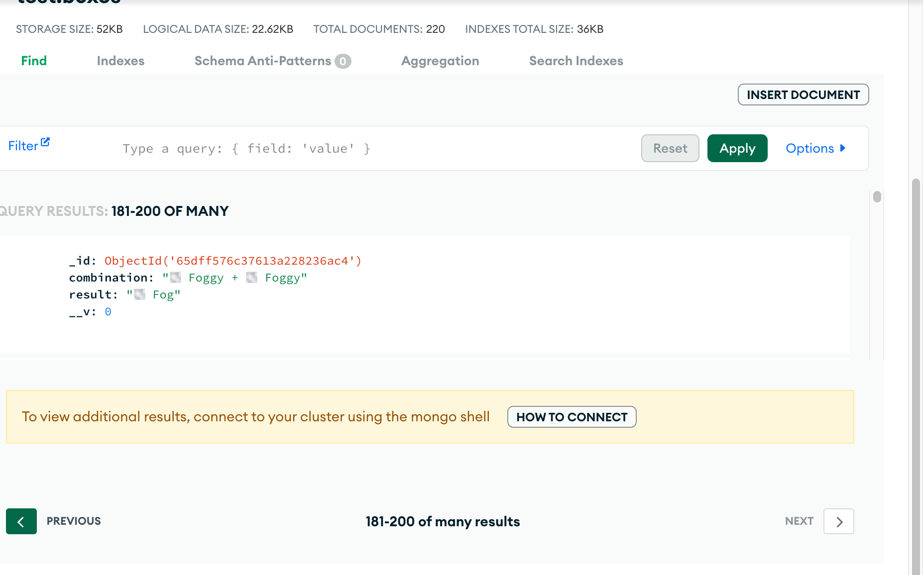Go to next page with right chevron
Viewport: 923px width, 575px height.
[839, 521]
